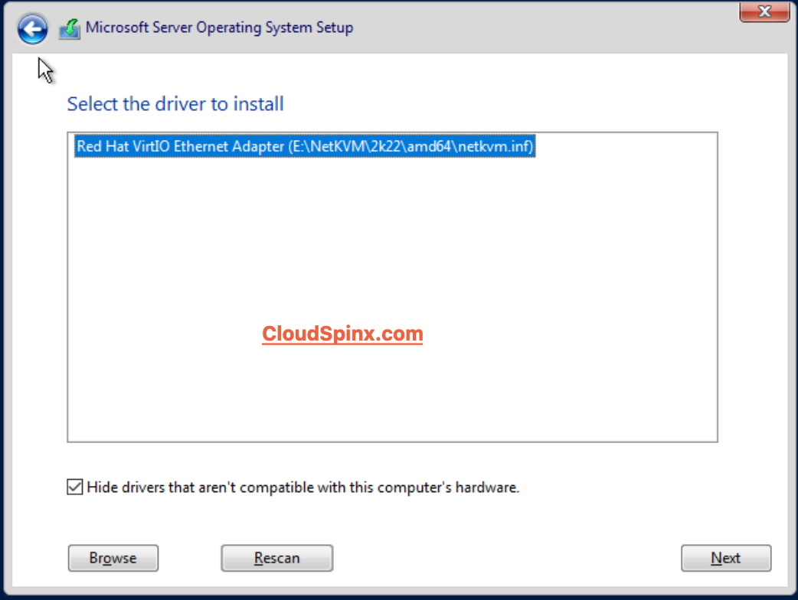Screen dimensions: 798x600
Task: Click the setup installer icon in title bar
Action: point(68,27)
